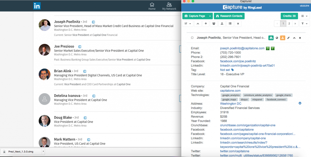311x157 pixels.
Task: Click Capture badge beside Mark Mattern name
Action: point(89,140)
